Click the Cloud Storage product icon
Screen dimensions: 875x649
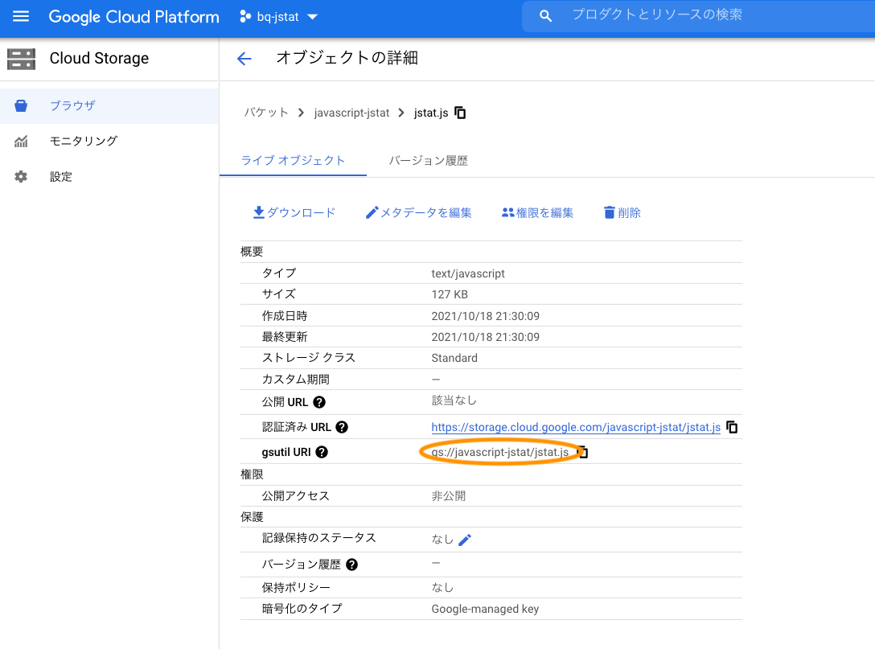[21, 59]
